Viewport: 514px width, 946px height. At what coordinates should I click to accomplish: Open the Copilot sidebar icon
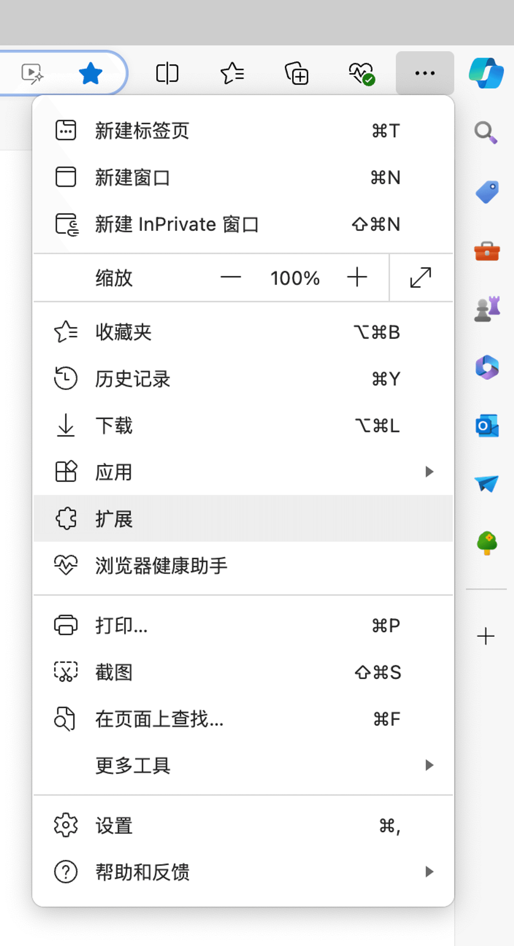(486, 73)
